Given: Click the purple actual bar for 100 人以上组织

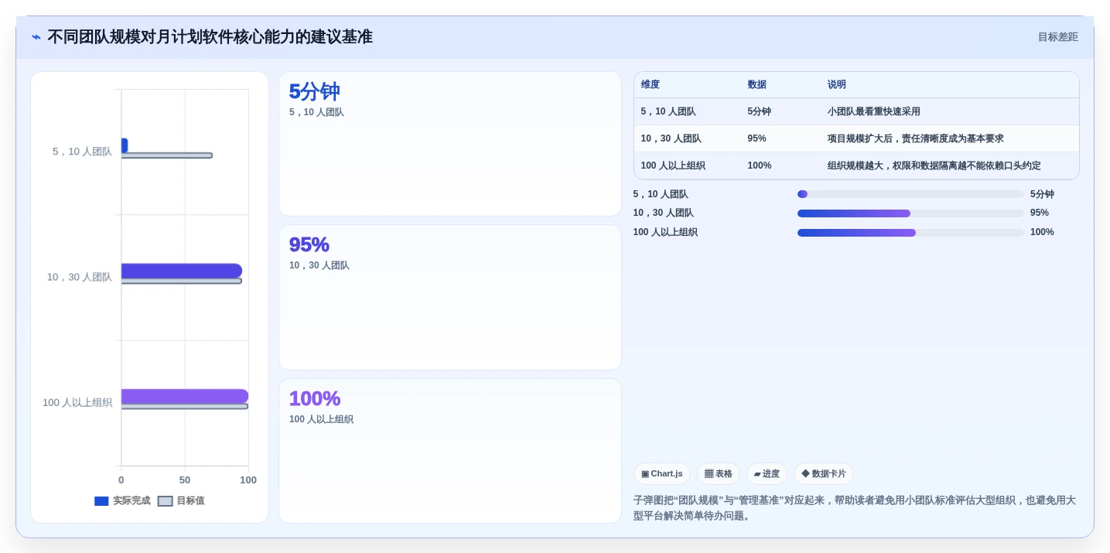Looking at the screenshot, I should [x=185, y=396].
